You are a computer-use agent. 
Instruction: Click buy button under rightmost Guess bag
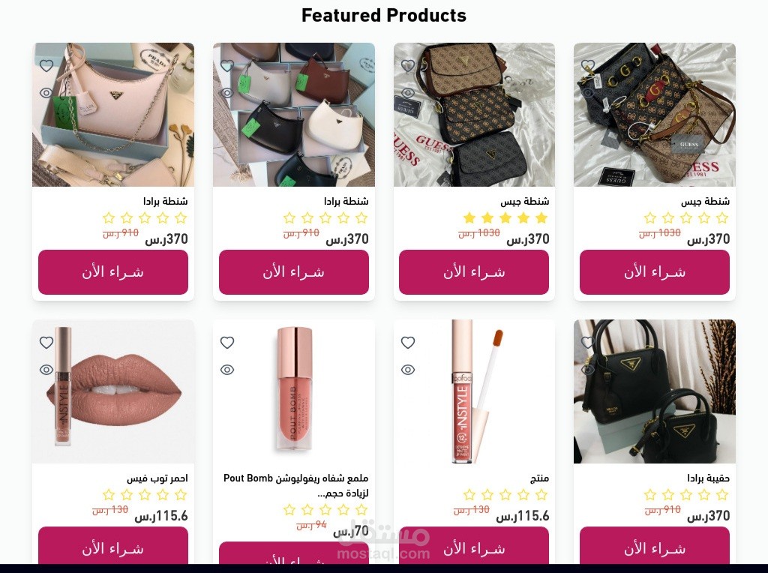pyautogui.click(x=654, y=272)
